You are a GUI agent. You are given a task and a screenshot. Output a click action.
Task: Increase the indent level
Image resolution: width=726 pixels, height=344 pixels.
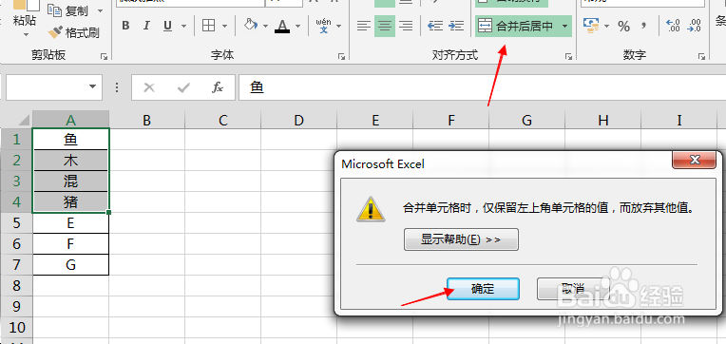tap(456, 26)
